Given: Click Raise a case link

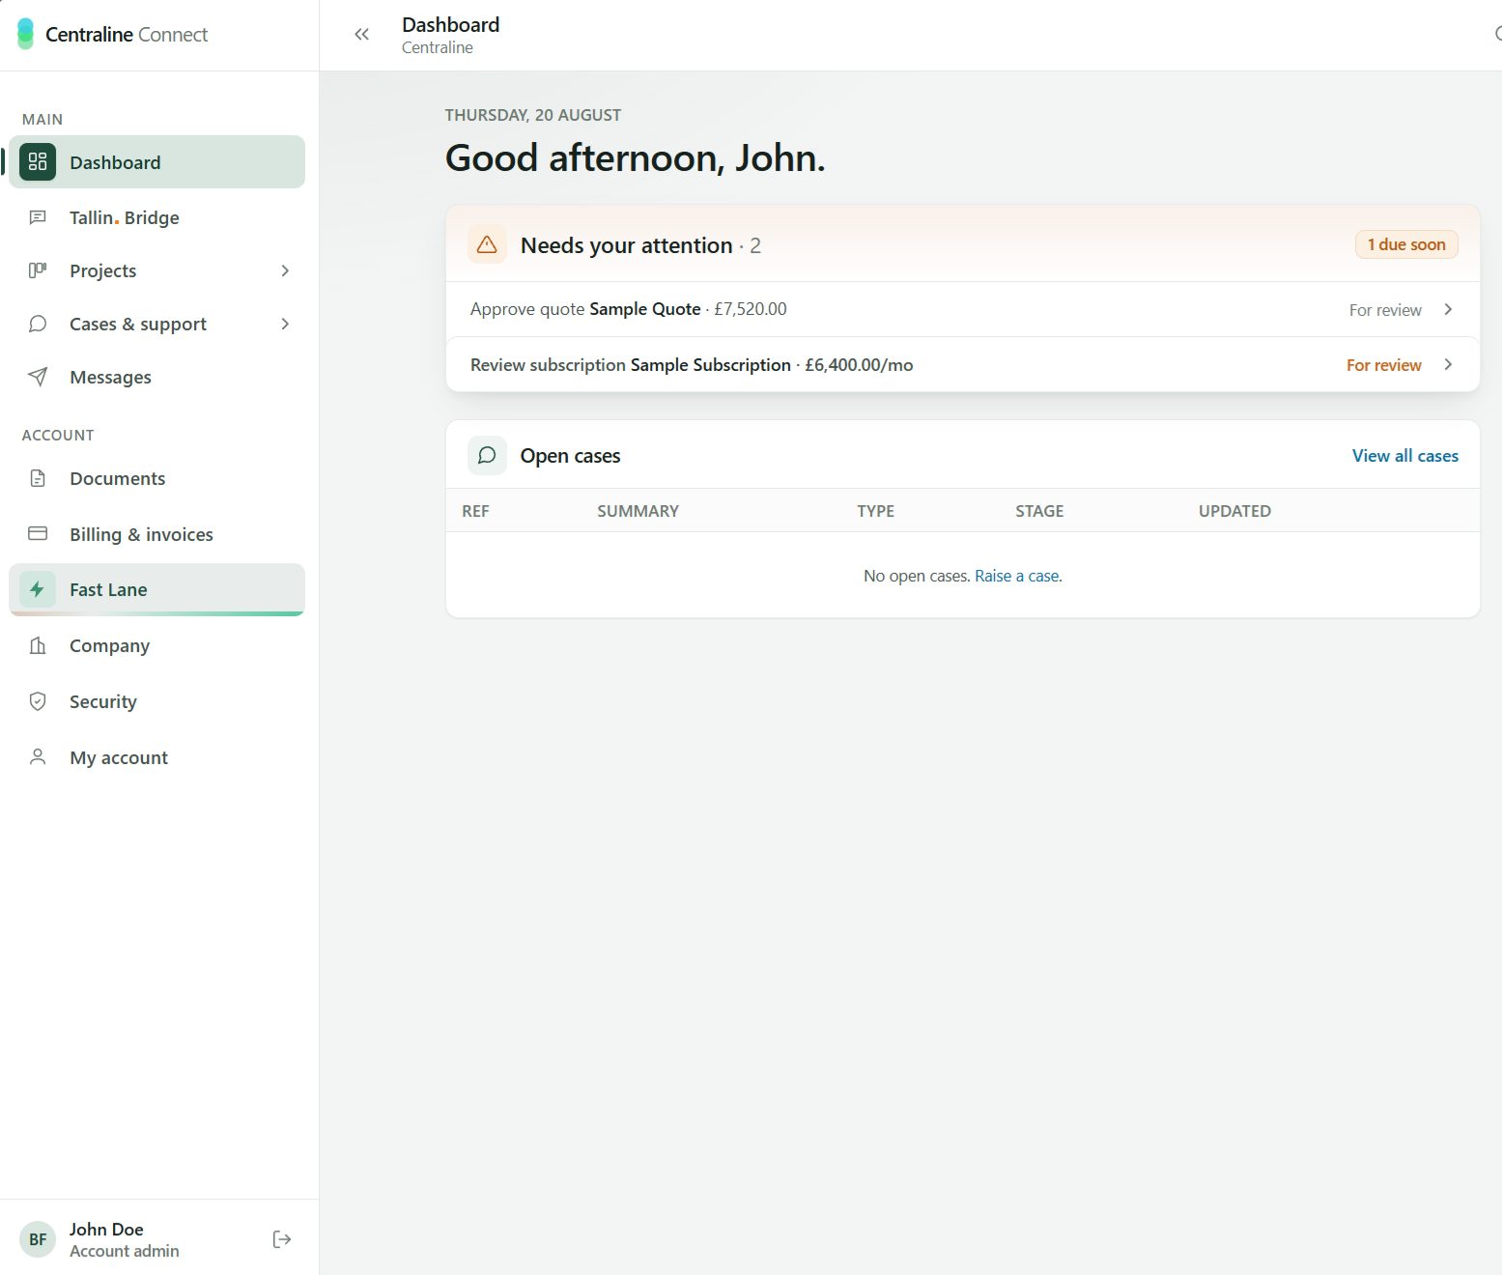Looking at the screenshot, I should 1017,576.
